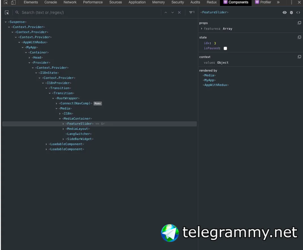
Task: Open the Performance tab
Action: 93,2
